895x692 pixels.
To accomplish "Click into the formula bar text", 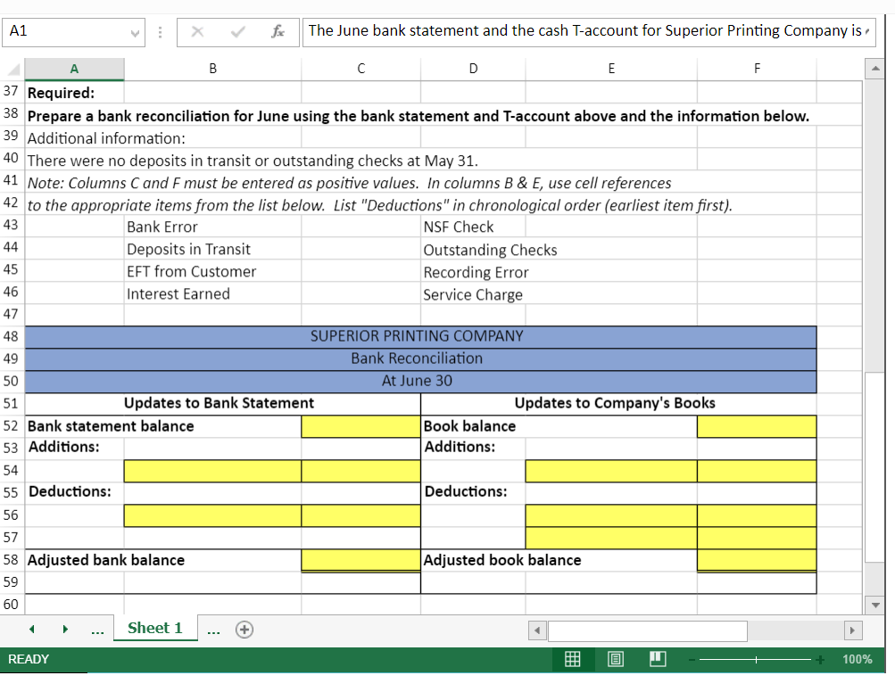I will pos(584,31).
